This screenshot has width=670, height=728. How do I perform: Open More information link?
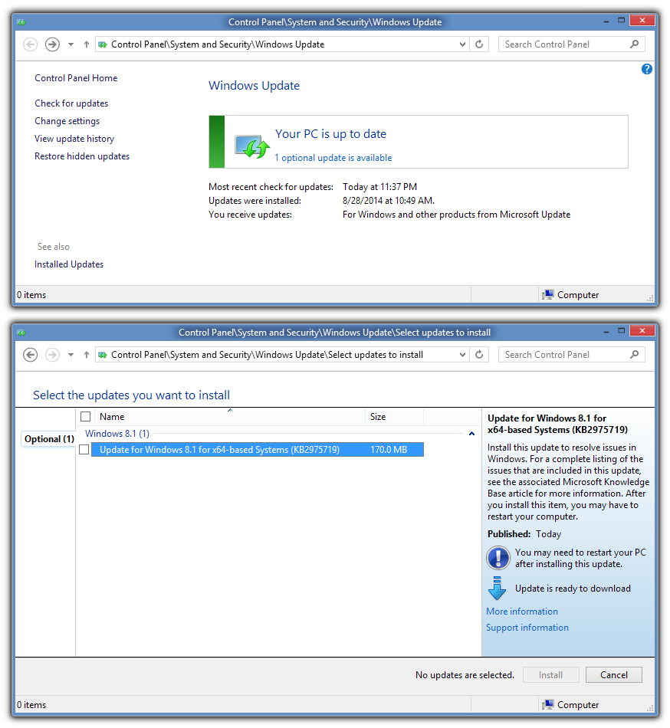tap(522, 612)
